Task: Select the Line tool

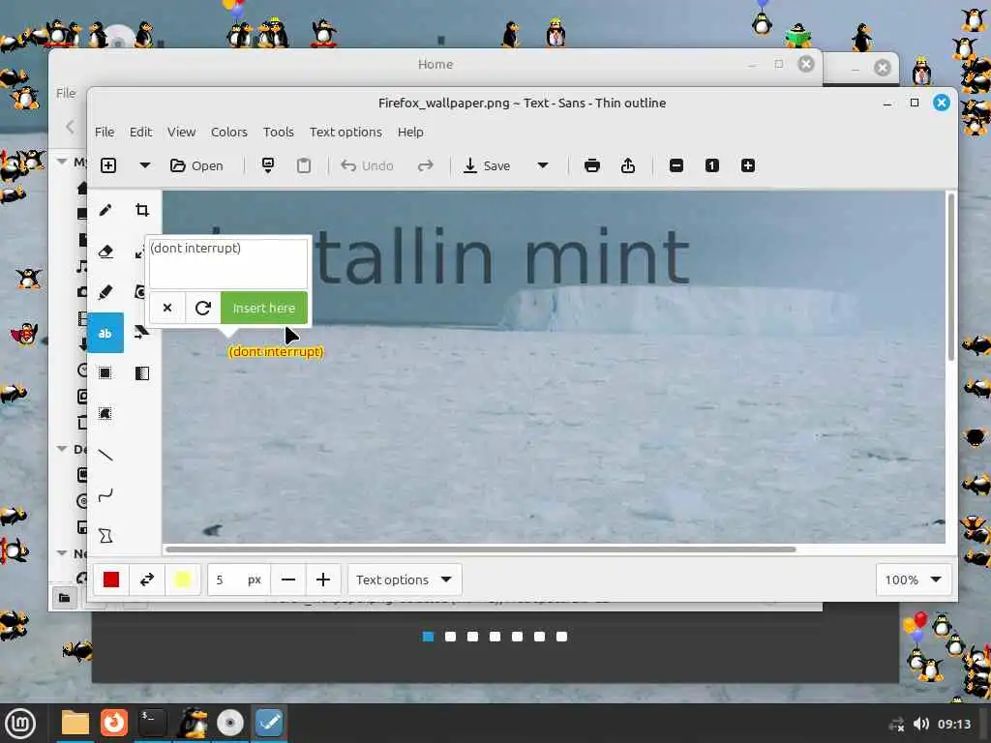Action: (105, 455)
